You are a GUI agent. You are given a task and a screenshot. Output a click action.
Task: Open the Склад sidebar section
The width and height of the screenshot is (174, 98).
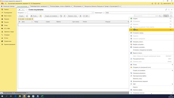[6, 25]
